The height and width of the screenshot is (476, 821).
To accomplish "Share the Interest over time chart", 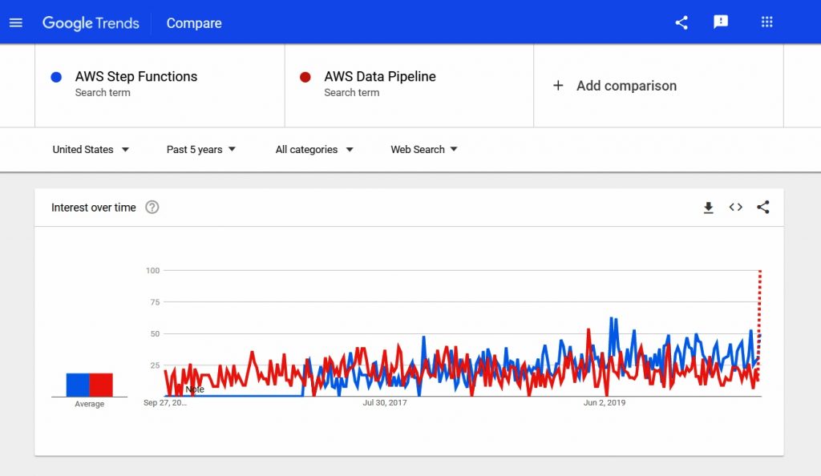I will [762, 207].
